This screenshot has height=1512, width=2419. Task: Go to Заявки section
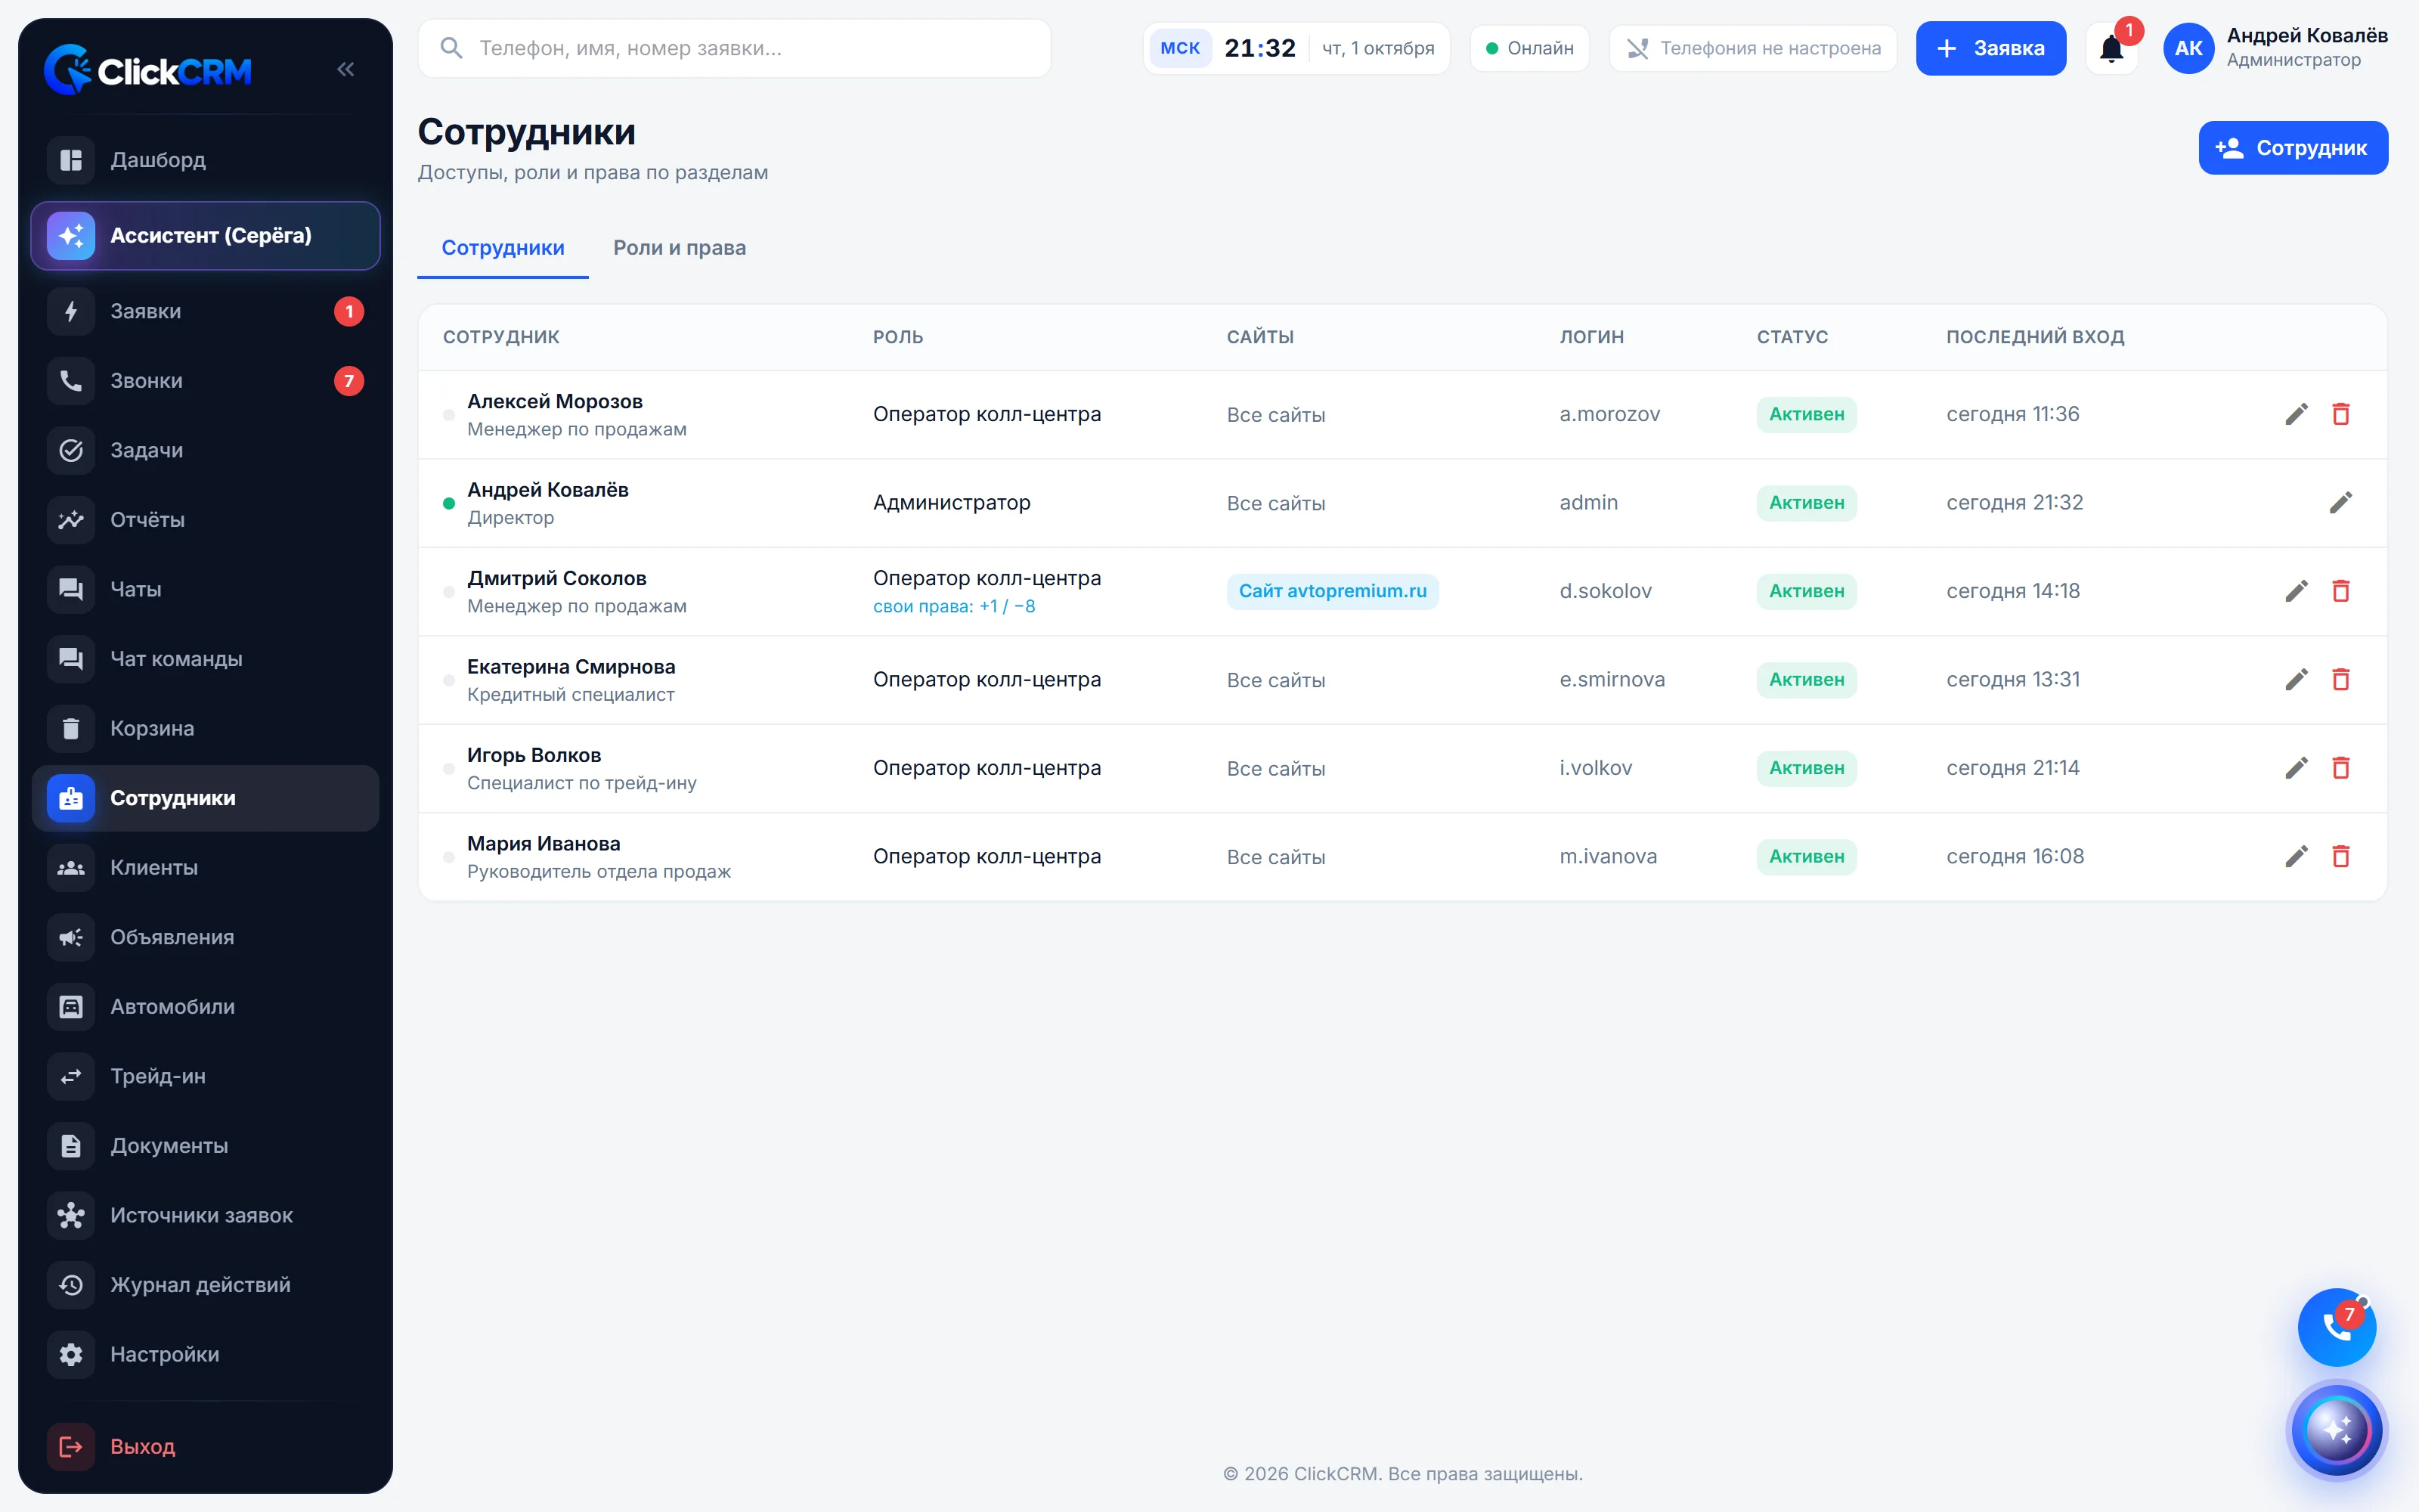tap(205, 311)
